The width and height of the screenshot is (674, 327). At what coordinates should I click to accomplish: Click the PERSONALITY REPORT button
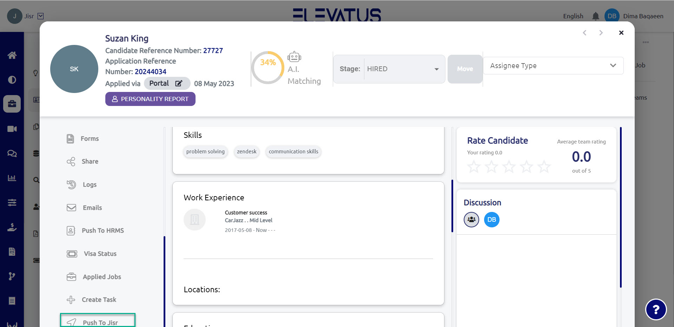click(150, 99)
